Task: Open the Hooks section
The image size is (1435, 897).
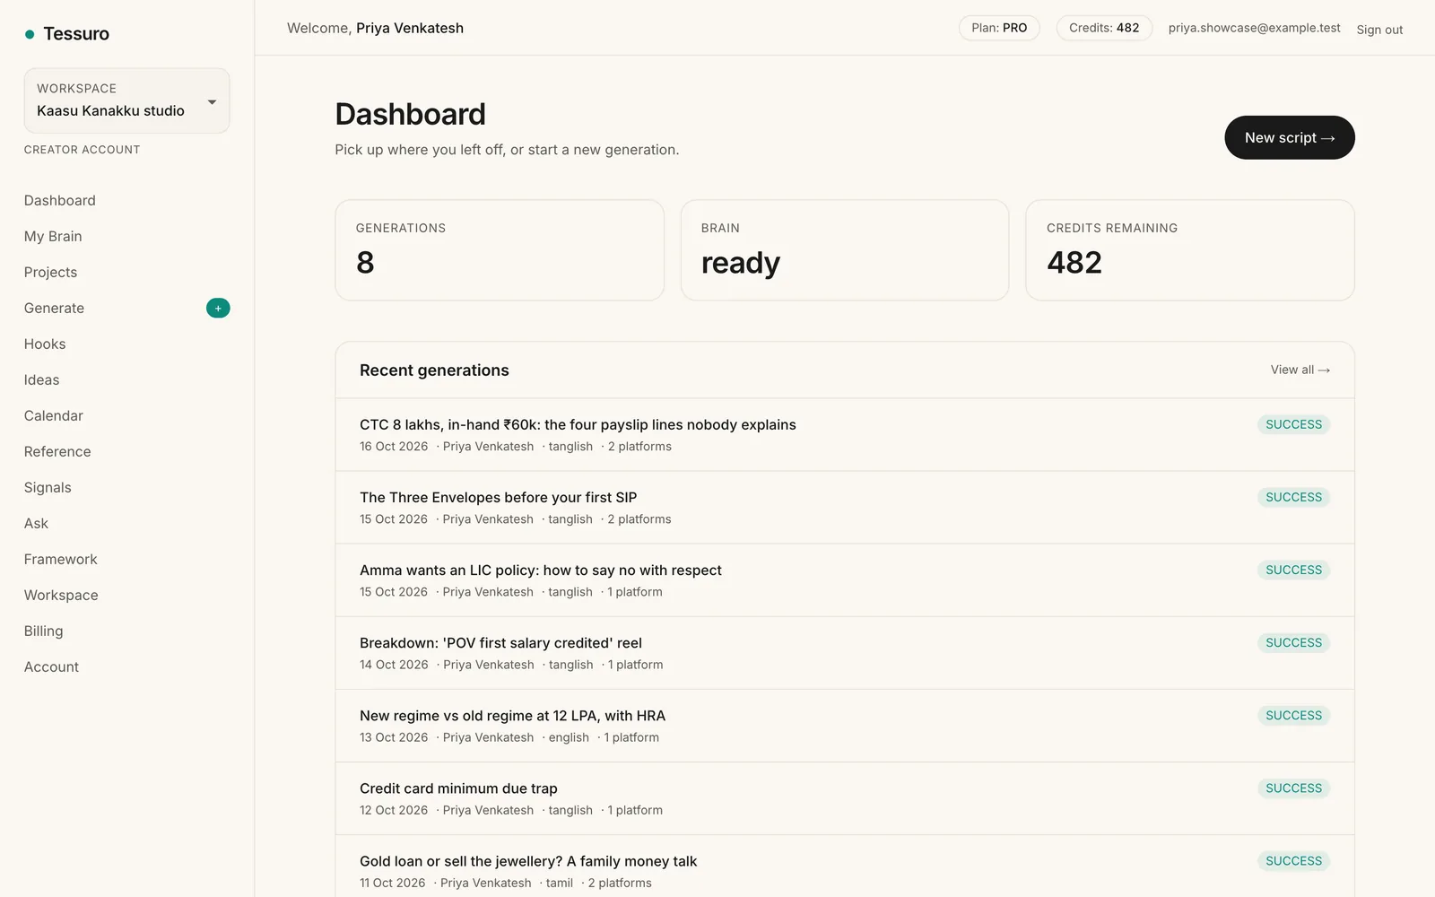Action: 45,344
